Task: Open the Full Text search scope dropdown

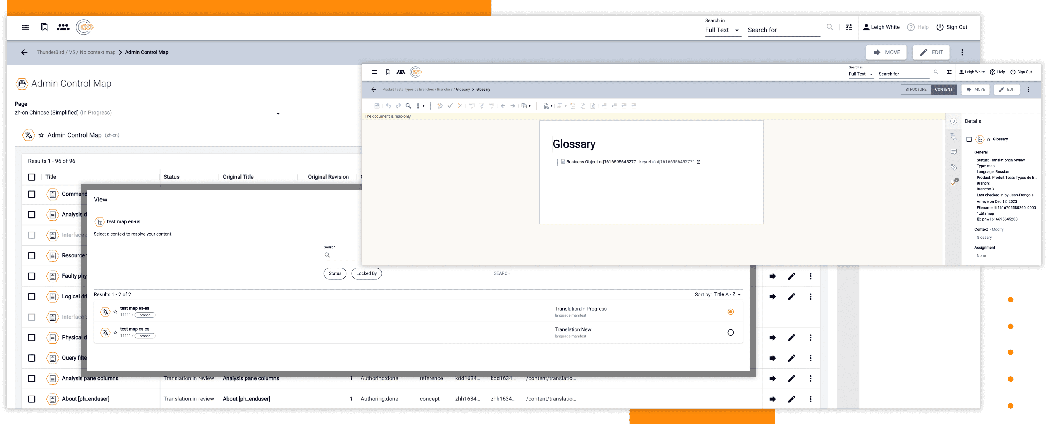Action: click(x=723, y=30)
